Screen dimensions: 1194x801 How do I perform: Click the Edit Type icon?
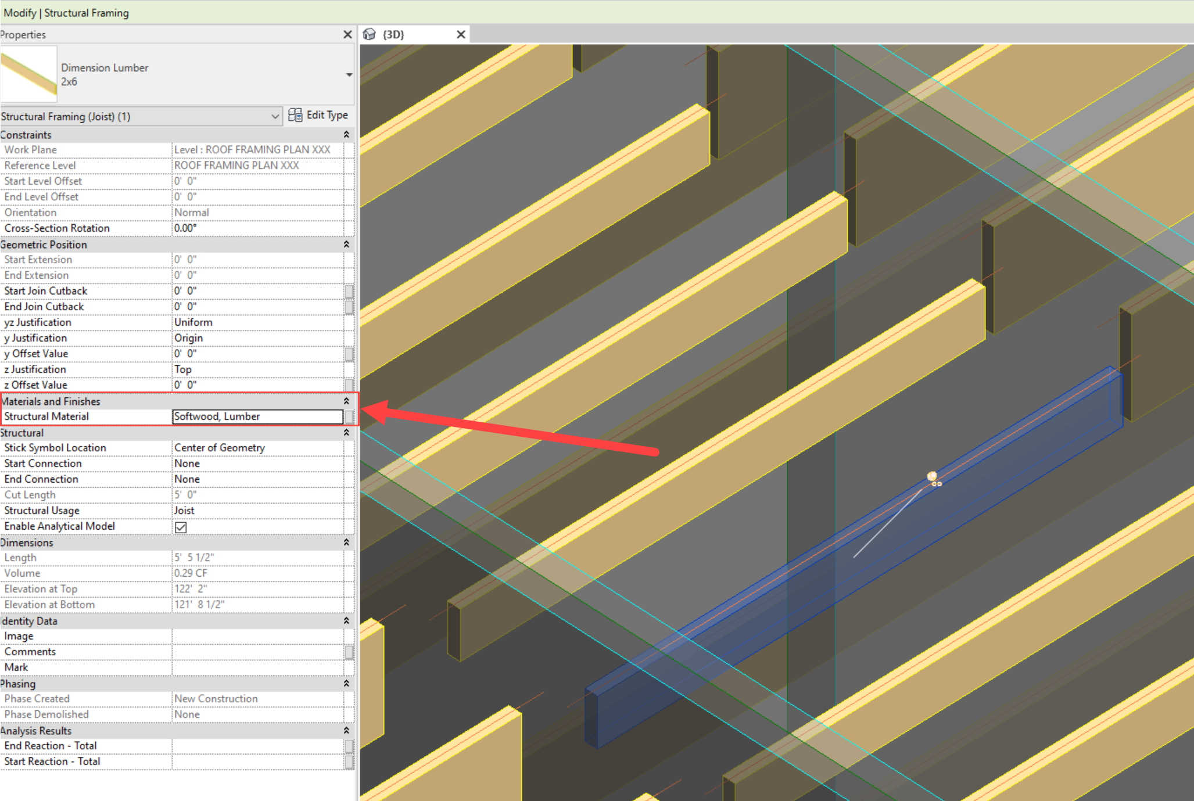pos(295,115)
